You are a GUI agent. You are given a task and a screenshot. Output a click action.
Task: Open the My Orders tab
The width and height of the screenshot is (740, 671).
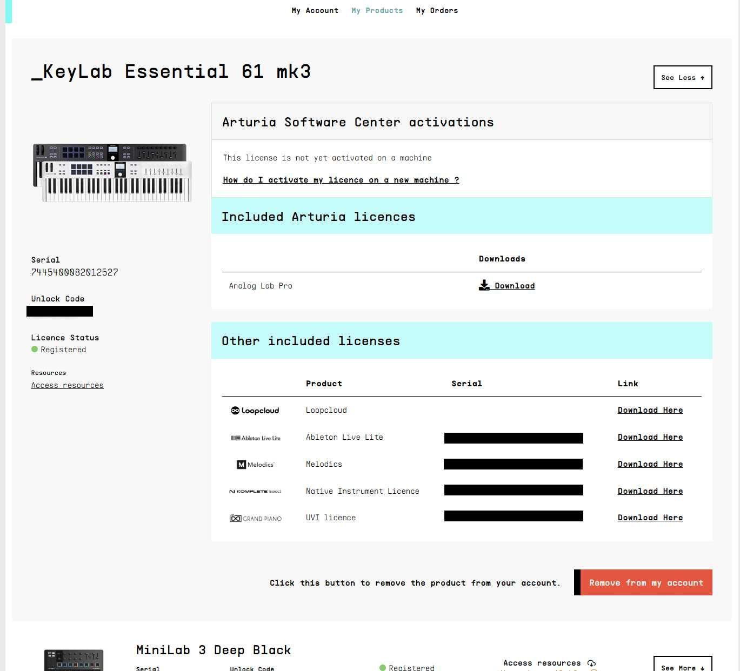(x=437, y=10)
